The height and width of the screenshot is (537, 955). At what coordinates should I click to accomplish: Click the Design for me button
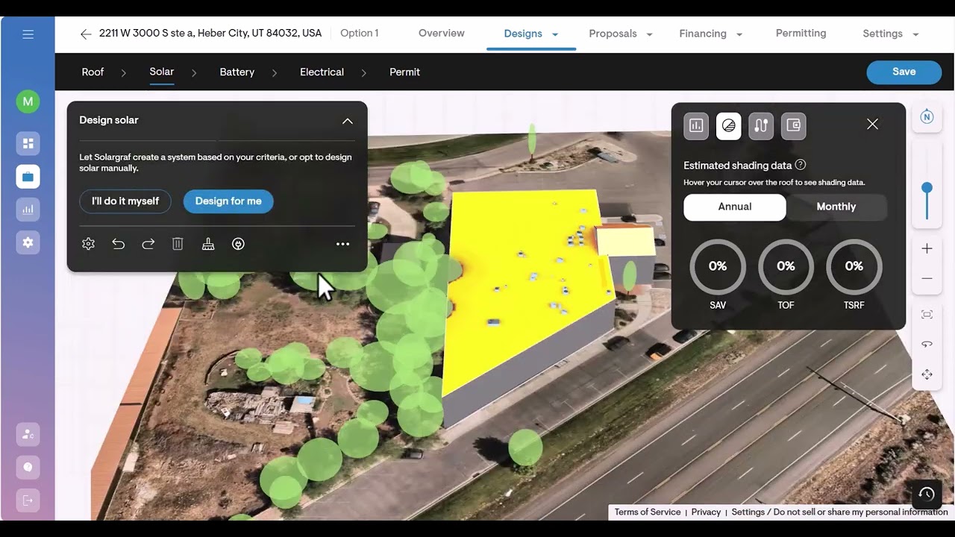(x=228, y=201)
